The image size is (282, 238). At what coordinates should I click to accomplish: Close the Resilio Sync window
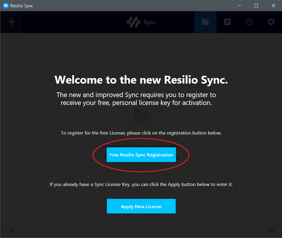[x=274, y=6]
